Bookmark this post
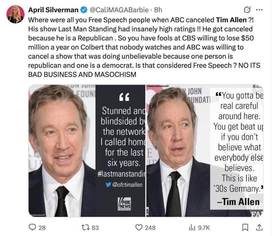The height and width of the screenshot is (236, 278). [x=245, y=228]
